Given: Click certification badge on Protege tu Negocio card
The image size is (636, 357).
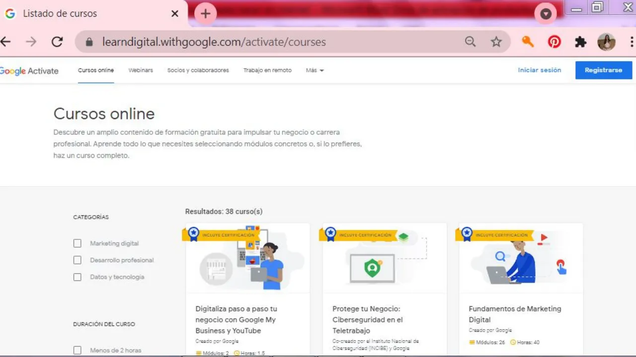Looking at the screenshot, I should pos(358,234).
